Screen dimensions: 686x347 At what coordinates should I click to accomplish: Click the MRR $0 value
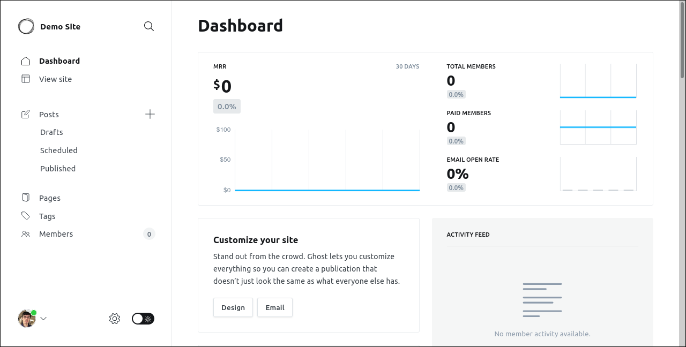pos(222,86)
